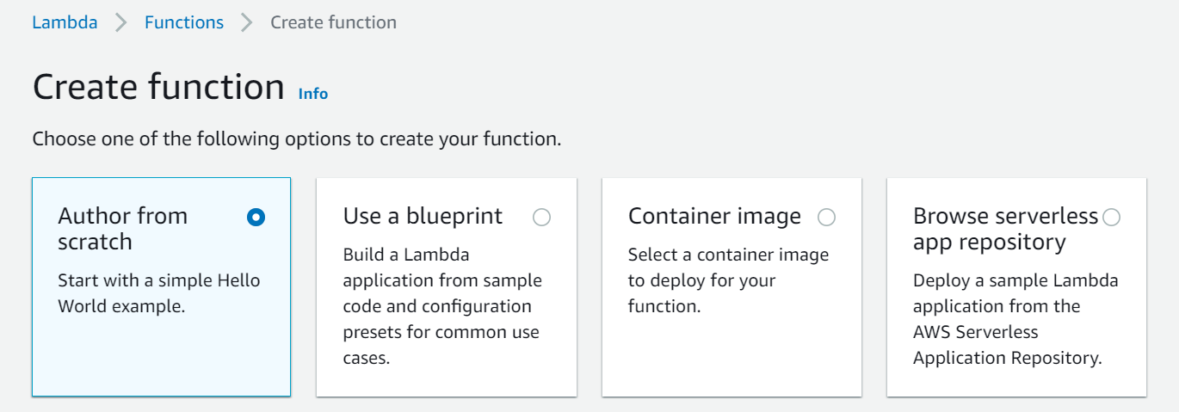The image size is (1179, 412).
Task: Go to the Functions breadcrumb link
Action: (x=183, y=22)
